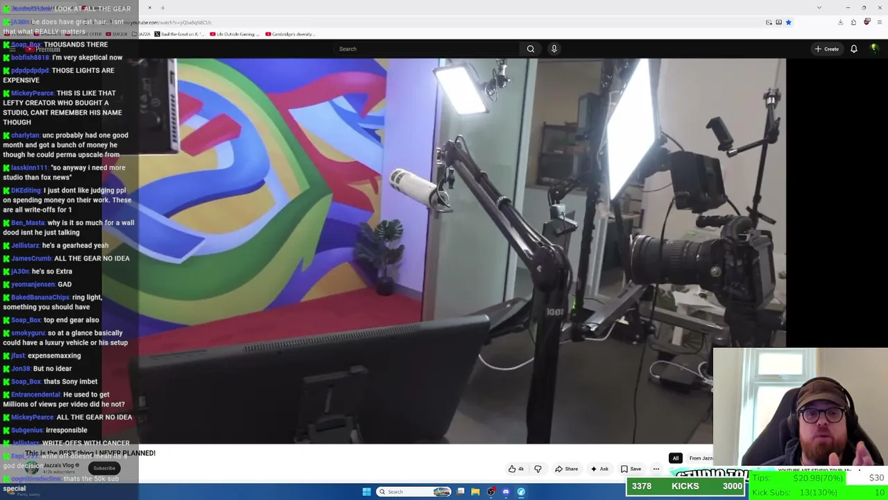The image size is (888, 500).
Task: Open the browser downloads icon
Action: coord(840,22)
